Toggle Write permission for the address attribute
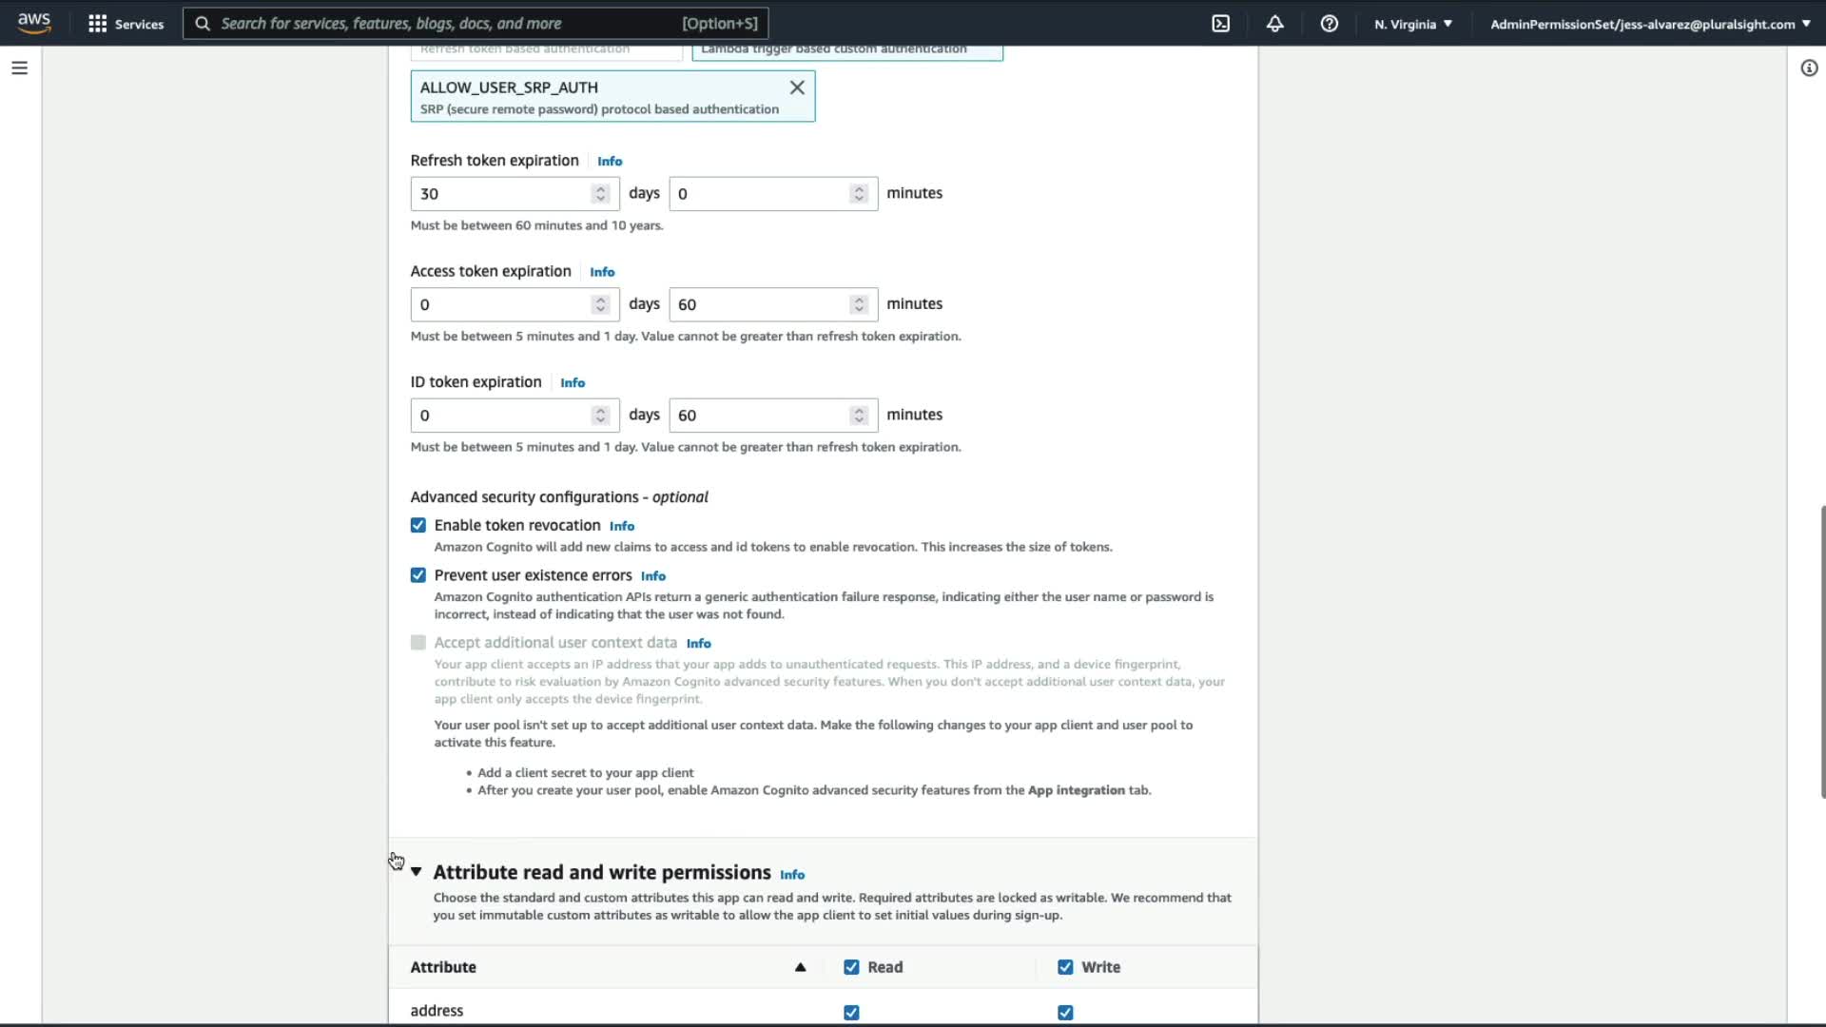The width and height of the screenshot is (1826, 1027). (1065, 1013)
